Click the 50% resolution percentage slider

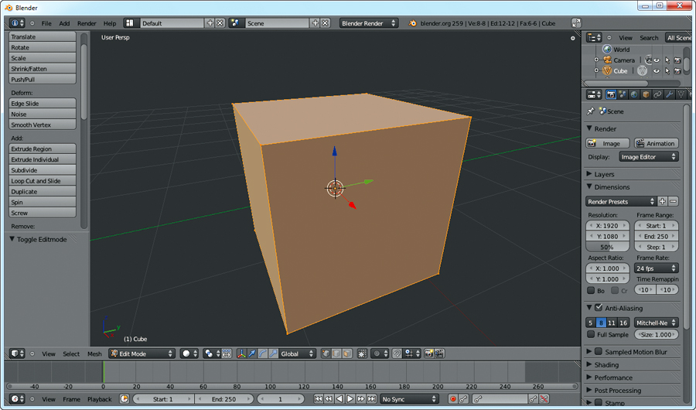coord(607,247)
